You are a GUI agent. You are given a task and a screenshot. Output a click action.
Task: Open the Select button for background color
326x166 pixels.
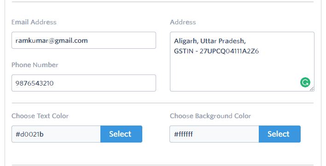pyautogui.click(x=279, y=134)
